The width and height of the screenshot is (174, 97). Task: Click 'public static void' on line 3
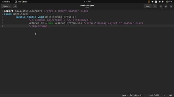pyautogui.click(x=30, y=17)
